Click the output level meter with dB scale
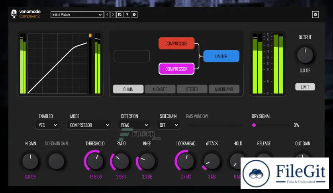Viewport: 333px width, 193px height. (x=268, y=63)
